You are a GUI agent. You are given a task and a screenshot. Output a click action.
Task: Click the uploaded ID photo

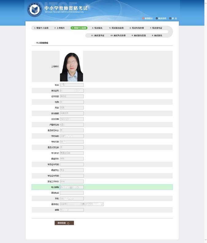tap(71, 67)
